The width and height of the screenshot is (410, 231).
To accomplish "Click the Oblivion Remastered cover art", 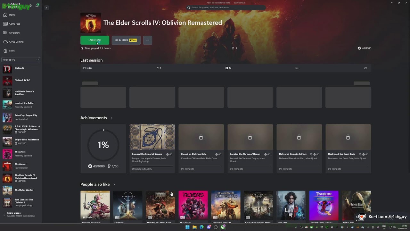I will click(x=91, y=23).
